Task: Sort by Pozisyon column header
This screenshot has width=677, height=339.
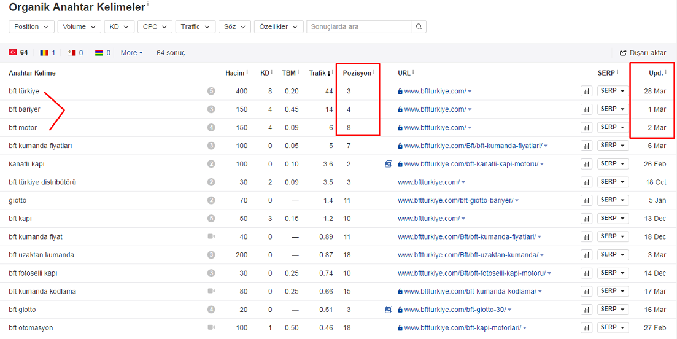Action: [358, 73]
